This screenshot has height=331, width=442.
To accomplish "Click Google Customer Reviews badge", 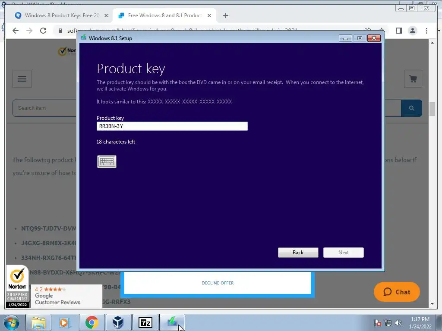I will [x=66, y=296].
